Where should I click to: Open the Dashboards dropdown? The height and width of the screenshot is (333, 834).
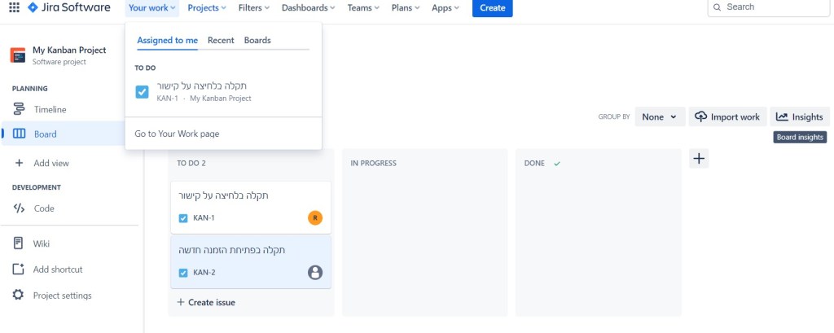pyautogui.click(x=308, y=8)
